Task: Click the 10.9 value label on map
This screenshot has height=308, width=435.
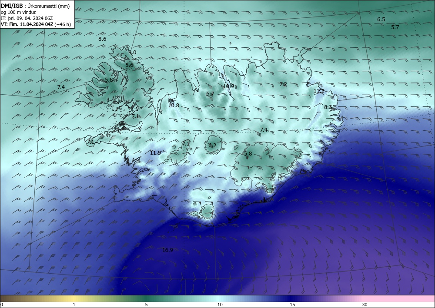Action: click(228, 86)
